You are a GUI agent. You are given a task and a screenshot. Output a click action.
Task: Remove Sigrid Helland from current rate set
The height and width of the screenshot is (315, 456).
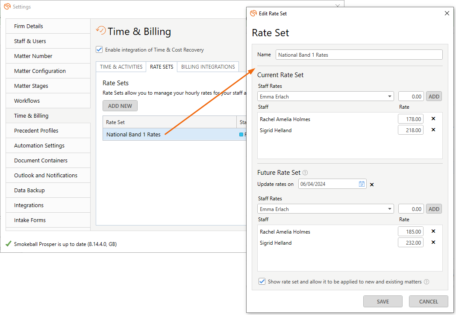point(433,130)
